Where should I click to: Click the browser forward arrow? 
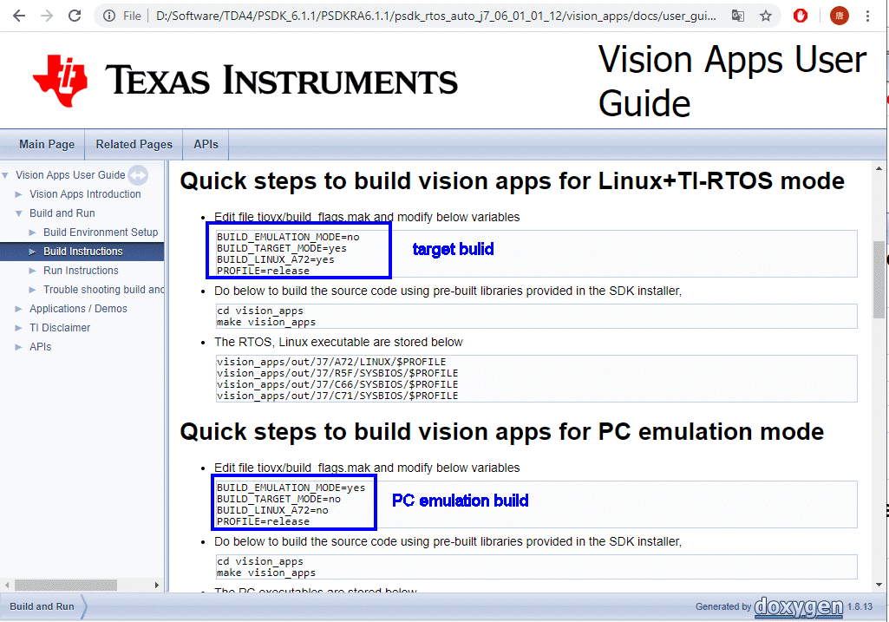pyautogui.click(x=47, y=16)
